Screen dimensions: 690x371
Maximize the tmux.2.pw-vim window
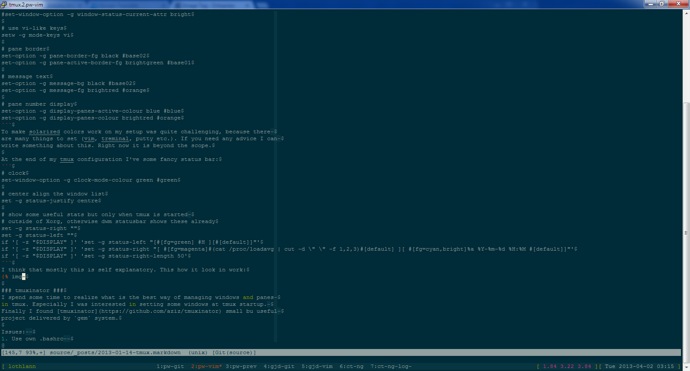662,3
